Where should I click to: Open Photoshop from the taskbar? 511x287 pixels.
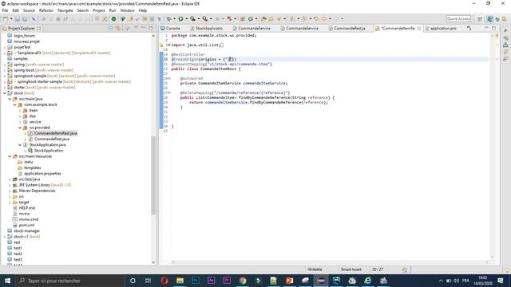pyautogui.click(x=196, y=281)
